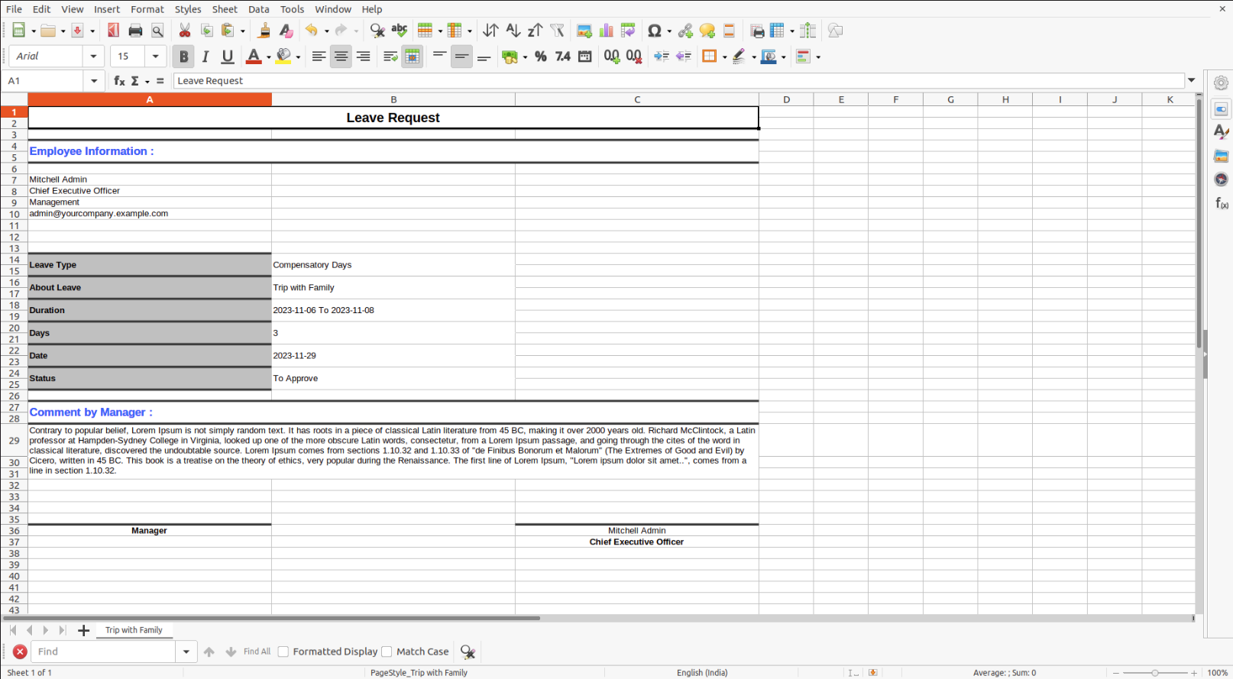The width and height of the screenshot is (1233, 679).
Task: Insert hyperlink icon
Action: click(685, 31)
